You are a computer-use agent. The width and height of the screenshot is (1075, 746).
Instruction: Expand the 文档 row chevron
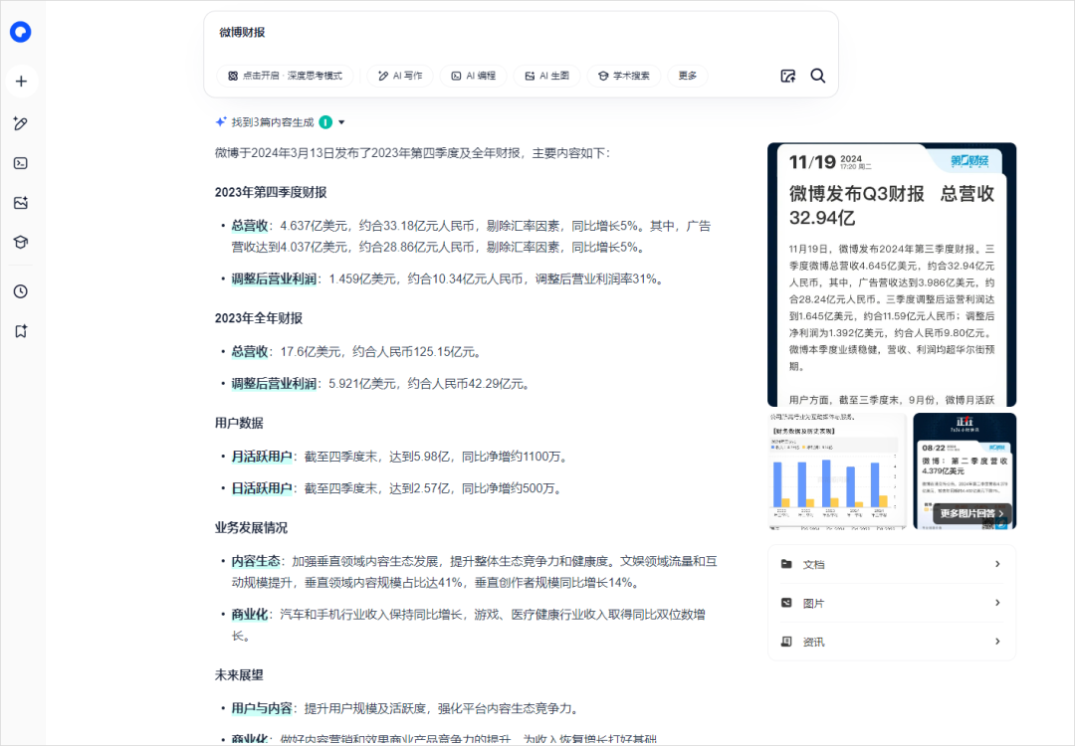pos(997,564)
